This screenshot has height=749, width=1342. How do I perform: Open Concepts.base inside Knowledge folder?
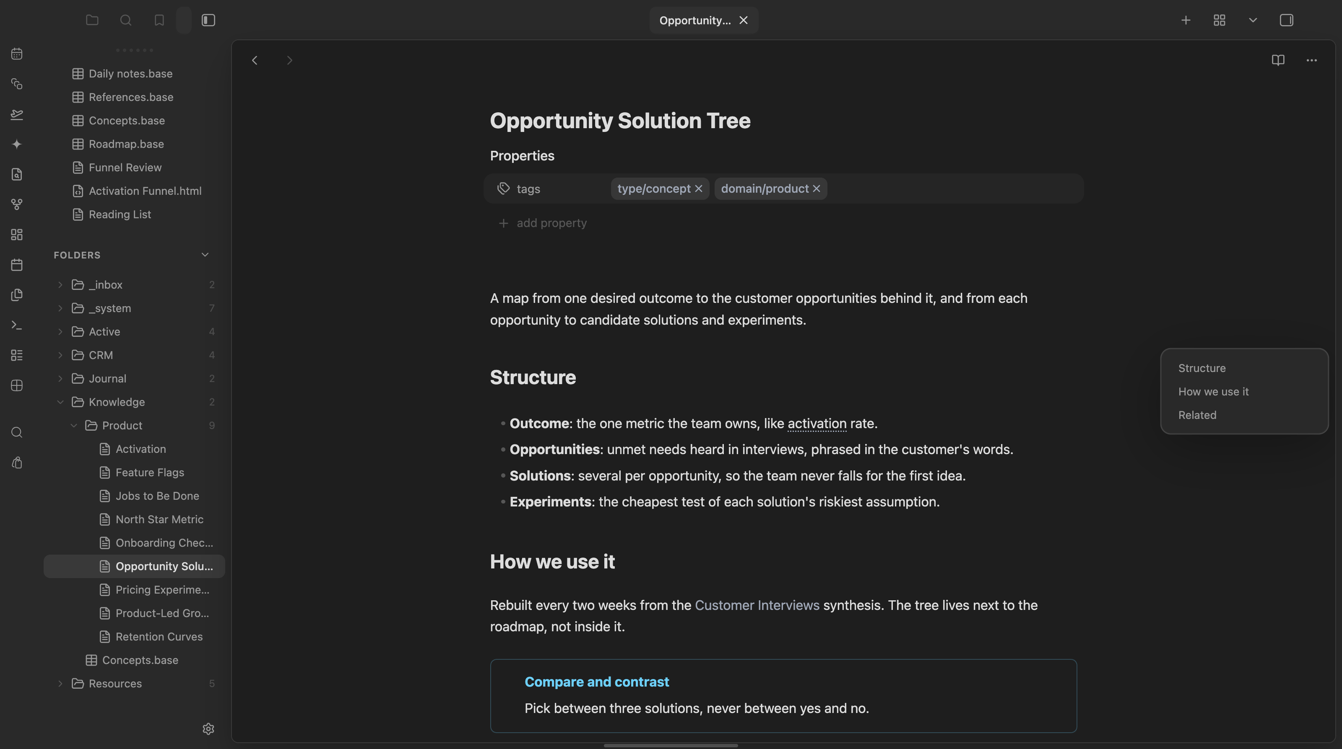pyautogui.click(x=134, y=660)
